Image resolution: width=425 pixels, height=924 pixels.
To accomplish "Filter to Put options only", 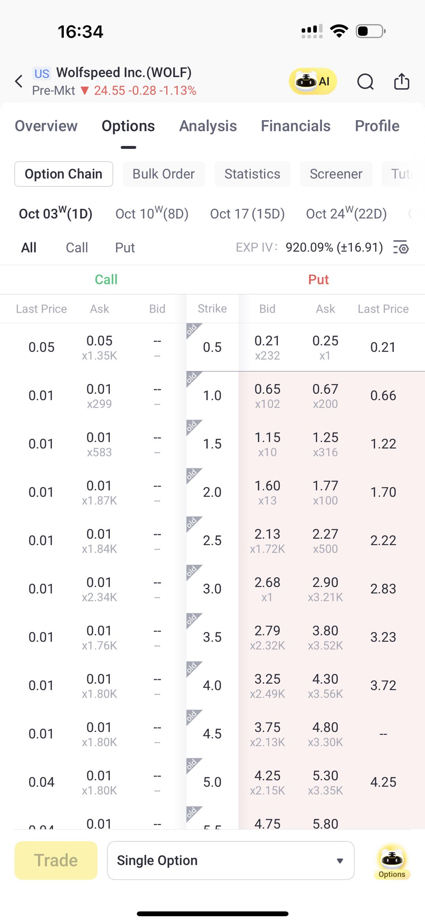I will 125,248.
